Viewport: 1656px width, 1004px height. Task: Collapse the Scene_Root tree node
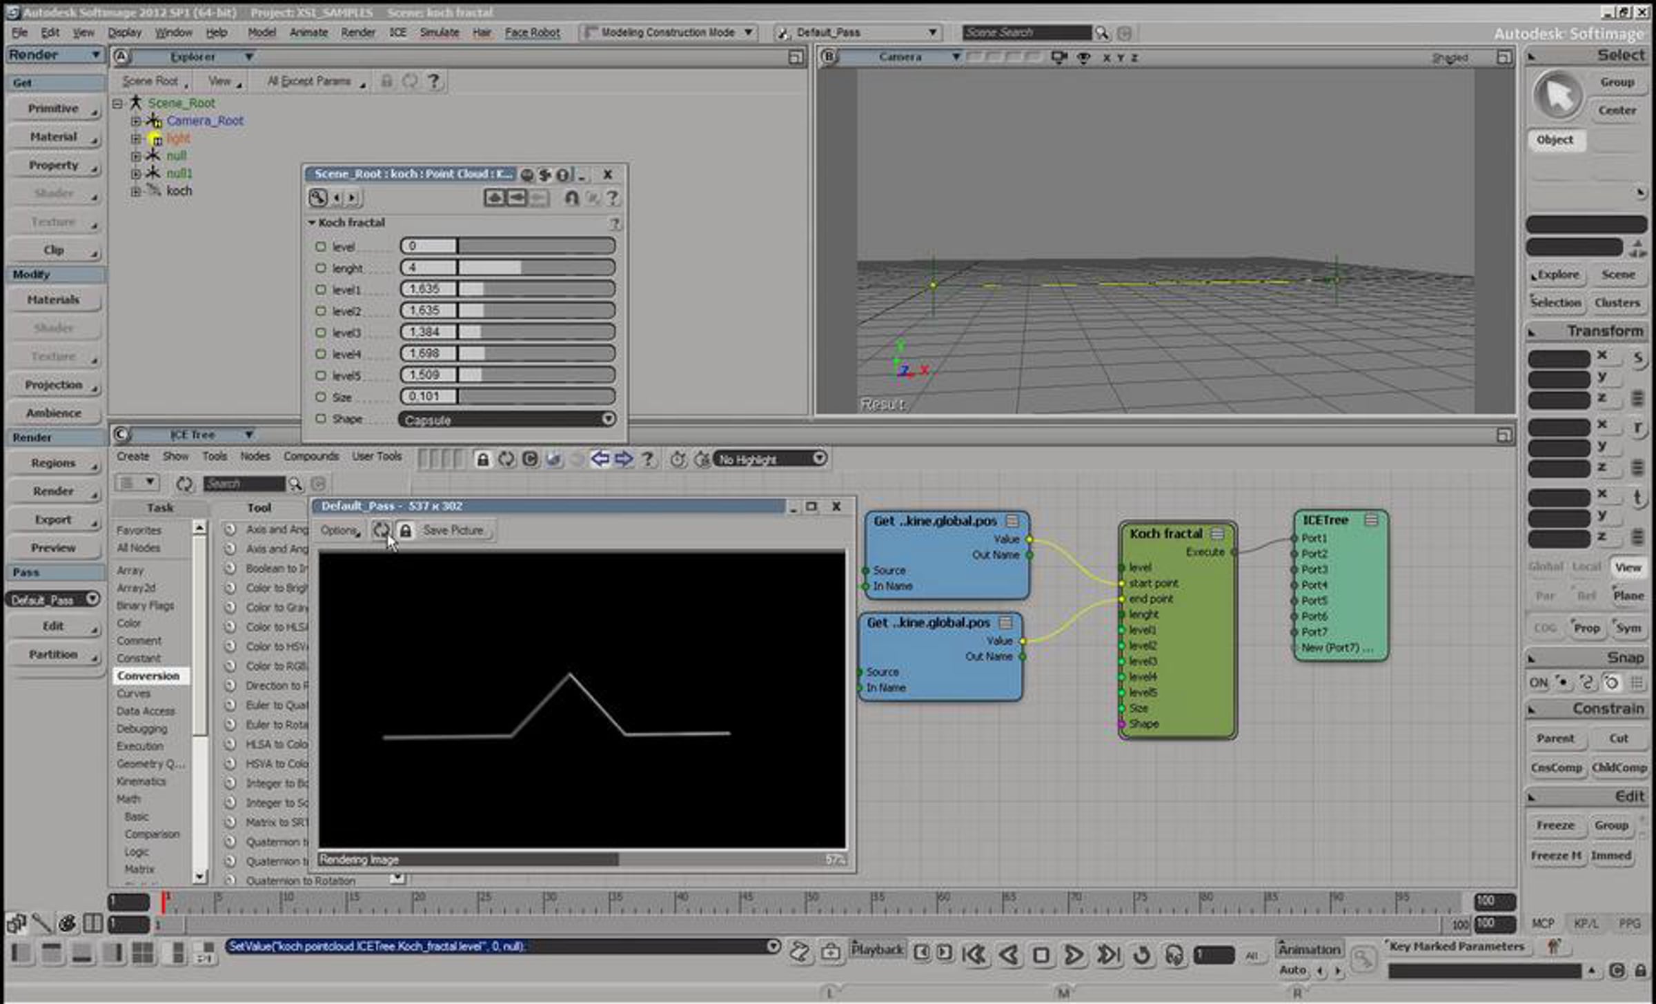[x=117, y=104]
